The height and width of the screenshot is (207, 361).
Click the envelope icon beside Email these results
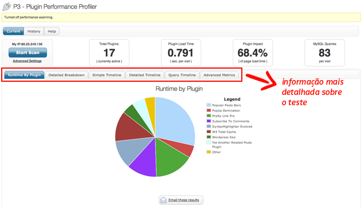pos(163,200)
